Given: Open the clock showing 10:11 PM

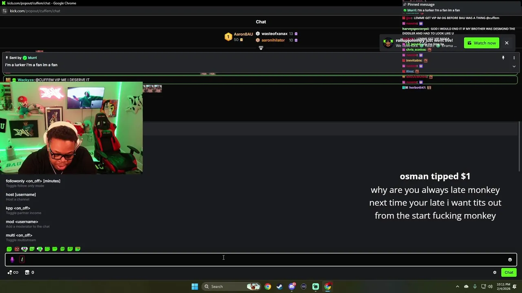Looking at the screenshot, I should pyautogui.click(x=503, y=286).
